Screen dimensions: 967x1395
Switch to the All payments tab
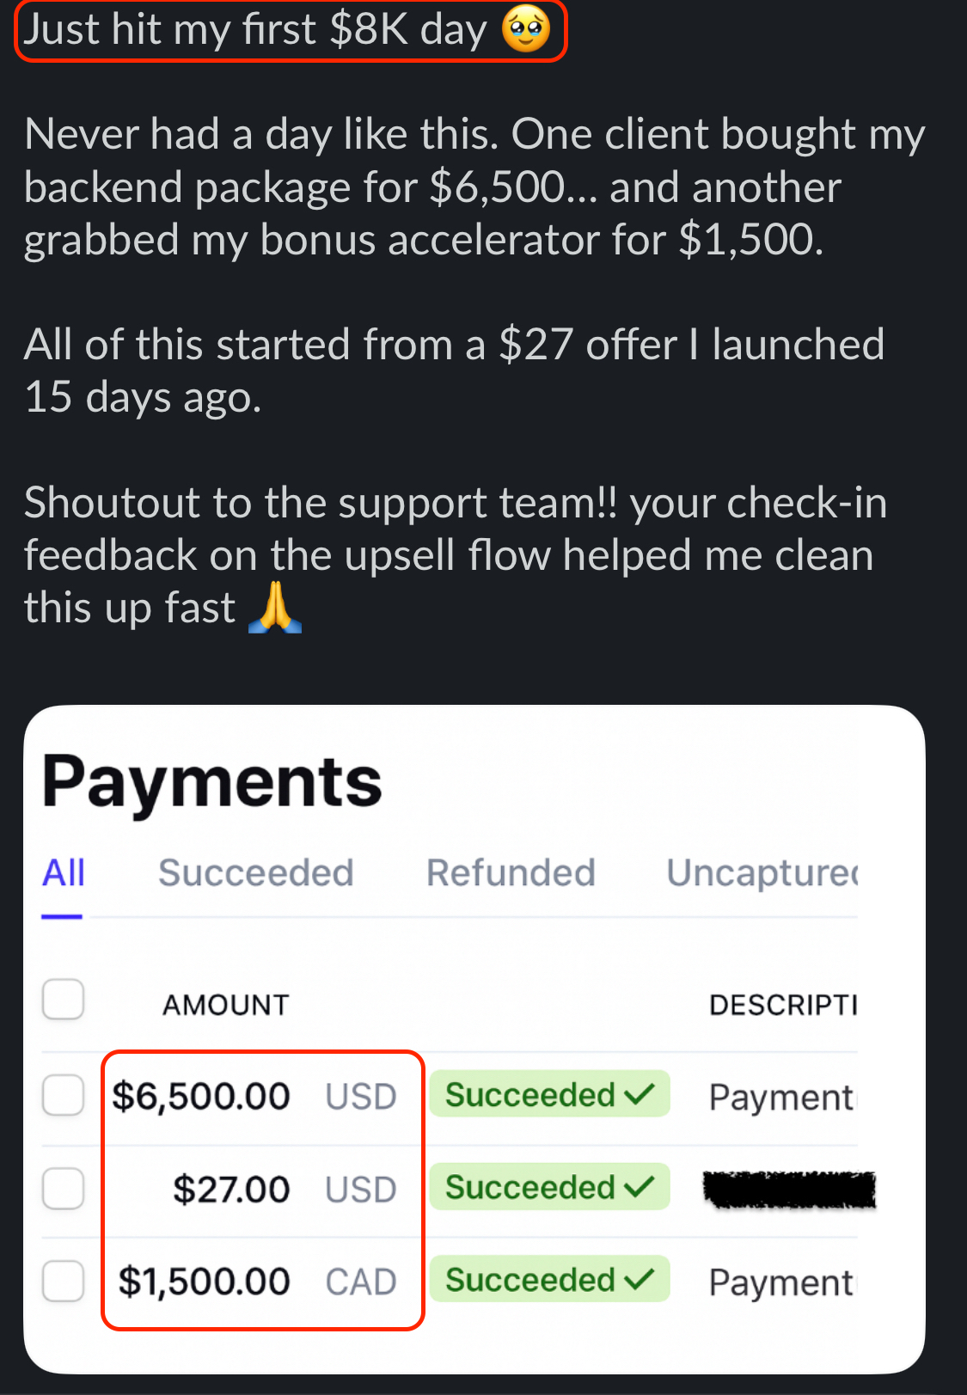coord(64,873)
